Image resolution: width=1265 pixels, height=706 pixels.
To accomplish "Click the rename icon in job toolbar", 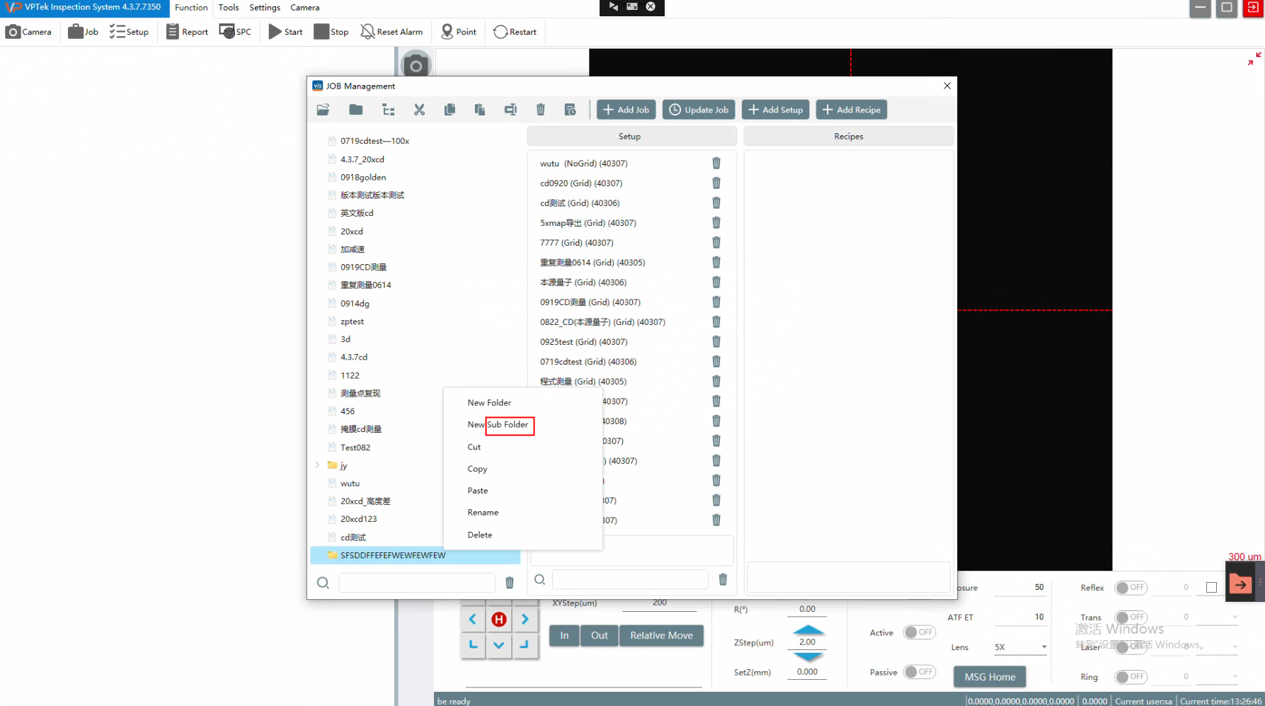I will 510,110.
